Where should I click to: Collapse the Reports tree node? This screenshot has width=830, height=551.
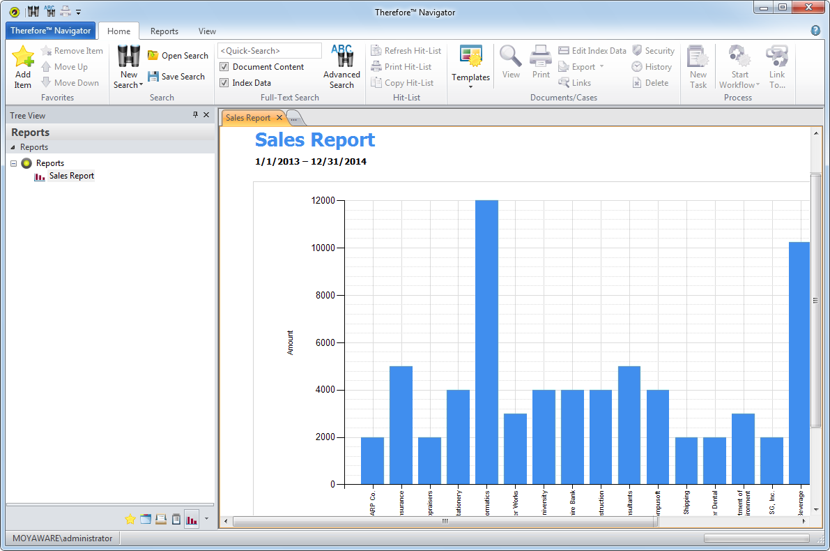coord(14,163)
